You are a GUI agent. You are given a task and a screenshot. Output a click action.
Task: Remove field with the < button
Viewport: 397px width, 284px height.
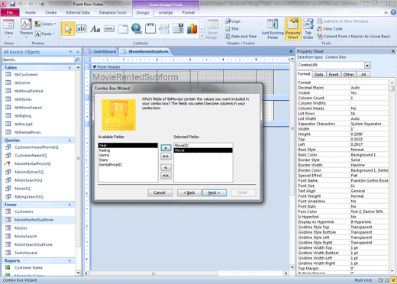pos(166,168)
